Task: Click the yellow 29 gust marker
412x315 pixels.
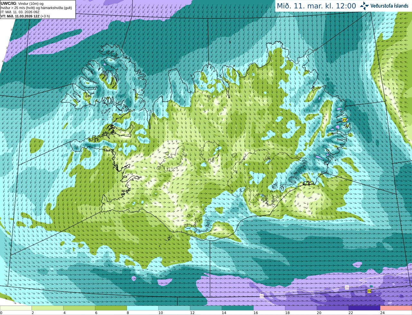Action: (x=369, y=291)
